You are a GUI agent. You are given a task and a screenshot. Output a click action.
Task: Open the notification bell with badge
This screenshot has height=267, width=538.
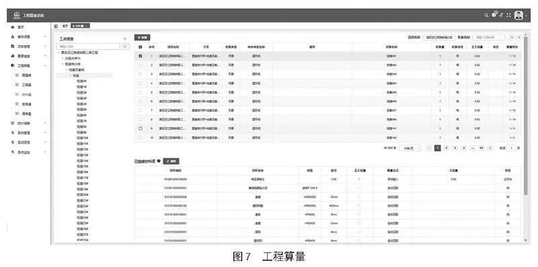tap(494, 15)
